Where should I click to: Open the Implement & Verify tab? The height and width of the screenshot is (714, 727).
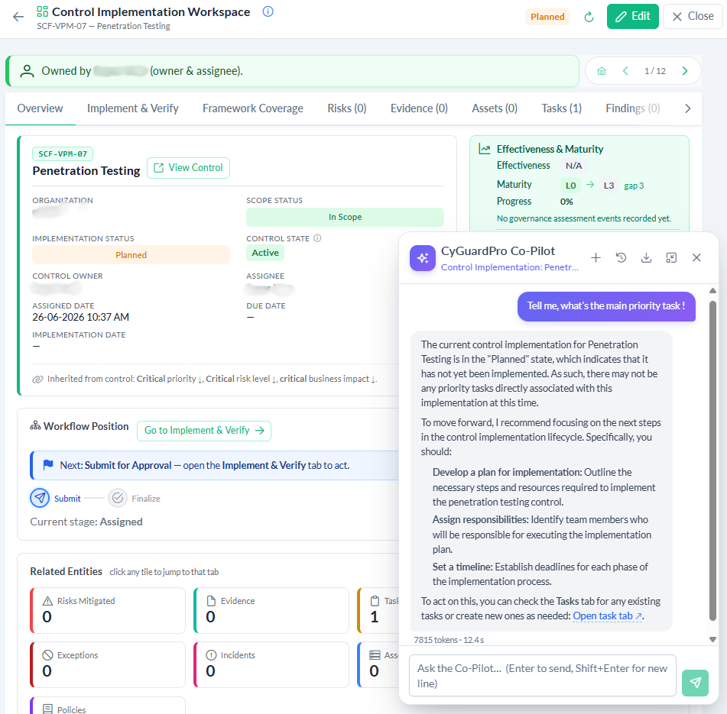tap(132, 108)
